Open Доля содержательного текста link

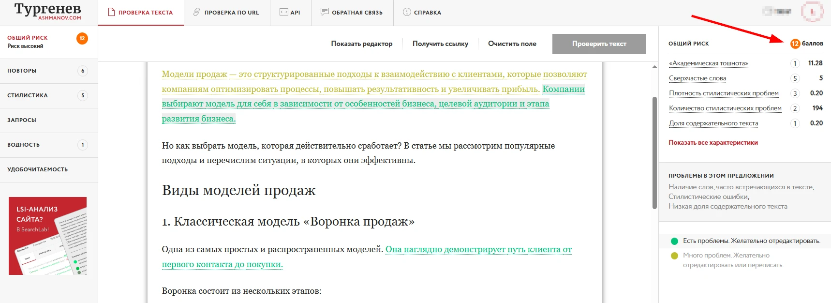pos(713,123)
